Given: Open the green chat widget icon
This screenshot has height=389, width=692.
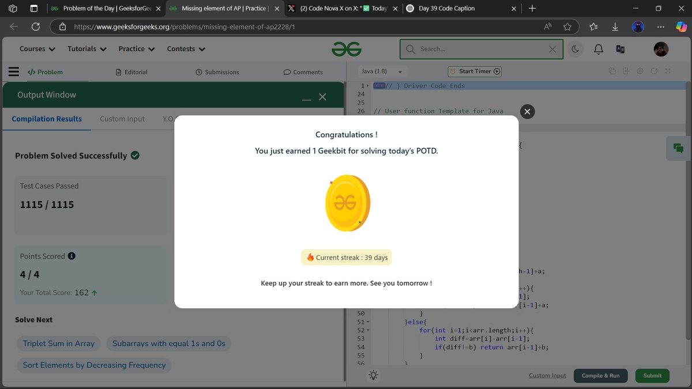Looking at the screenshot, I should (679, 148).
